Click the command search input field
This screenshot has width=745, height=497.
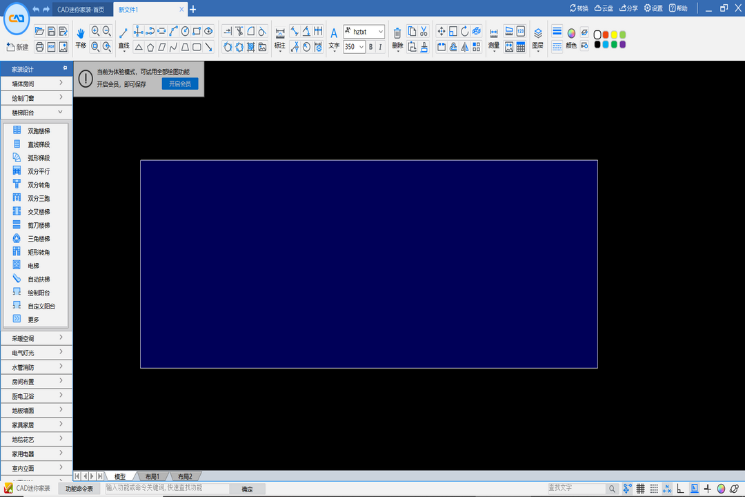[x=166, y=488]
